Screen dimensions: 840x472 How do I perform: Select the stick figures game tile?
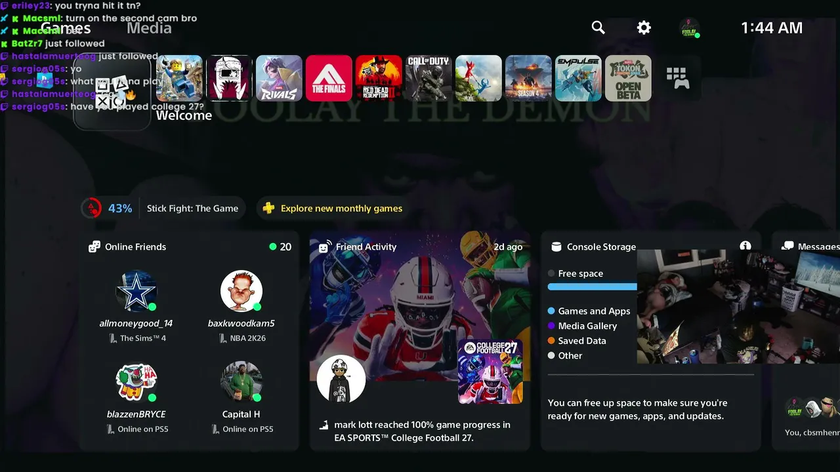pos(478,78)
